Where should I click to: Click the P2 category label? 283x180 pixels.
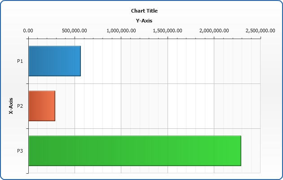20,106
